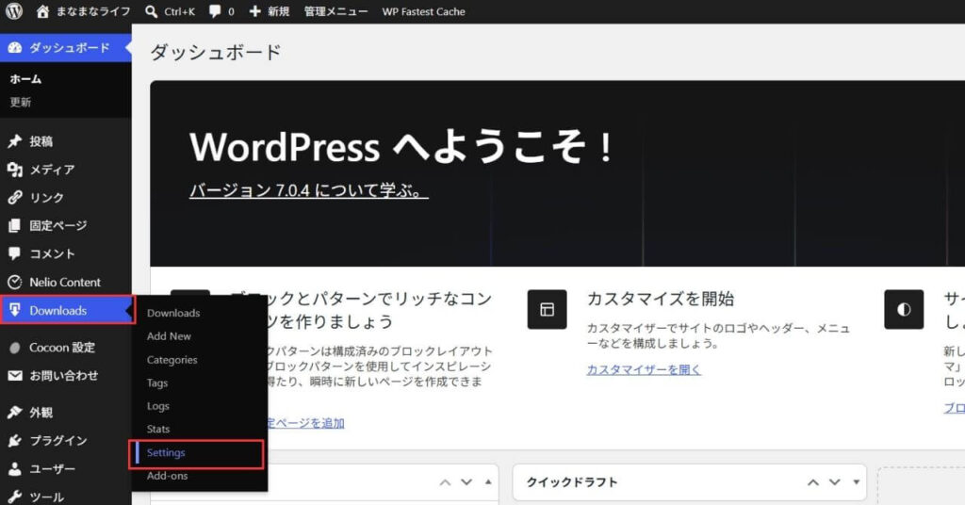Screen dimensions: 965x505
Task: Toggle the left widget panel triangle
Action: click(488, 482)
